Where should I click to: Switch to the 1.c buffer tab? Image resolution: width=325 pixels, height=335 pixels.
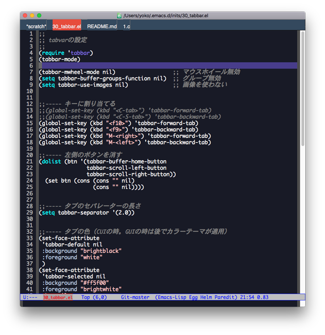pos(126,26)
